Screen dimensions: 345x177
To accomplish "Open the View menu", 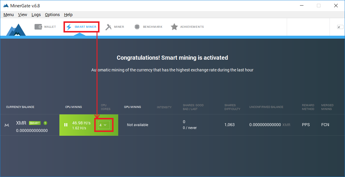I will click(x=23, y=15).
